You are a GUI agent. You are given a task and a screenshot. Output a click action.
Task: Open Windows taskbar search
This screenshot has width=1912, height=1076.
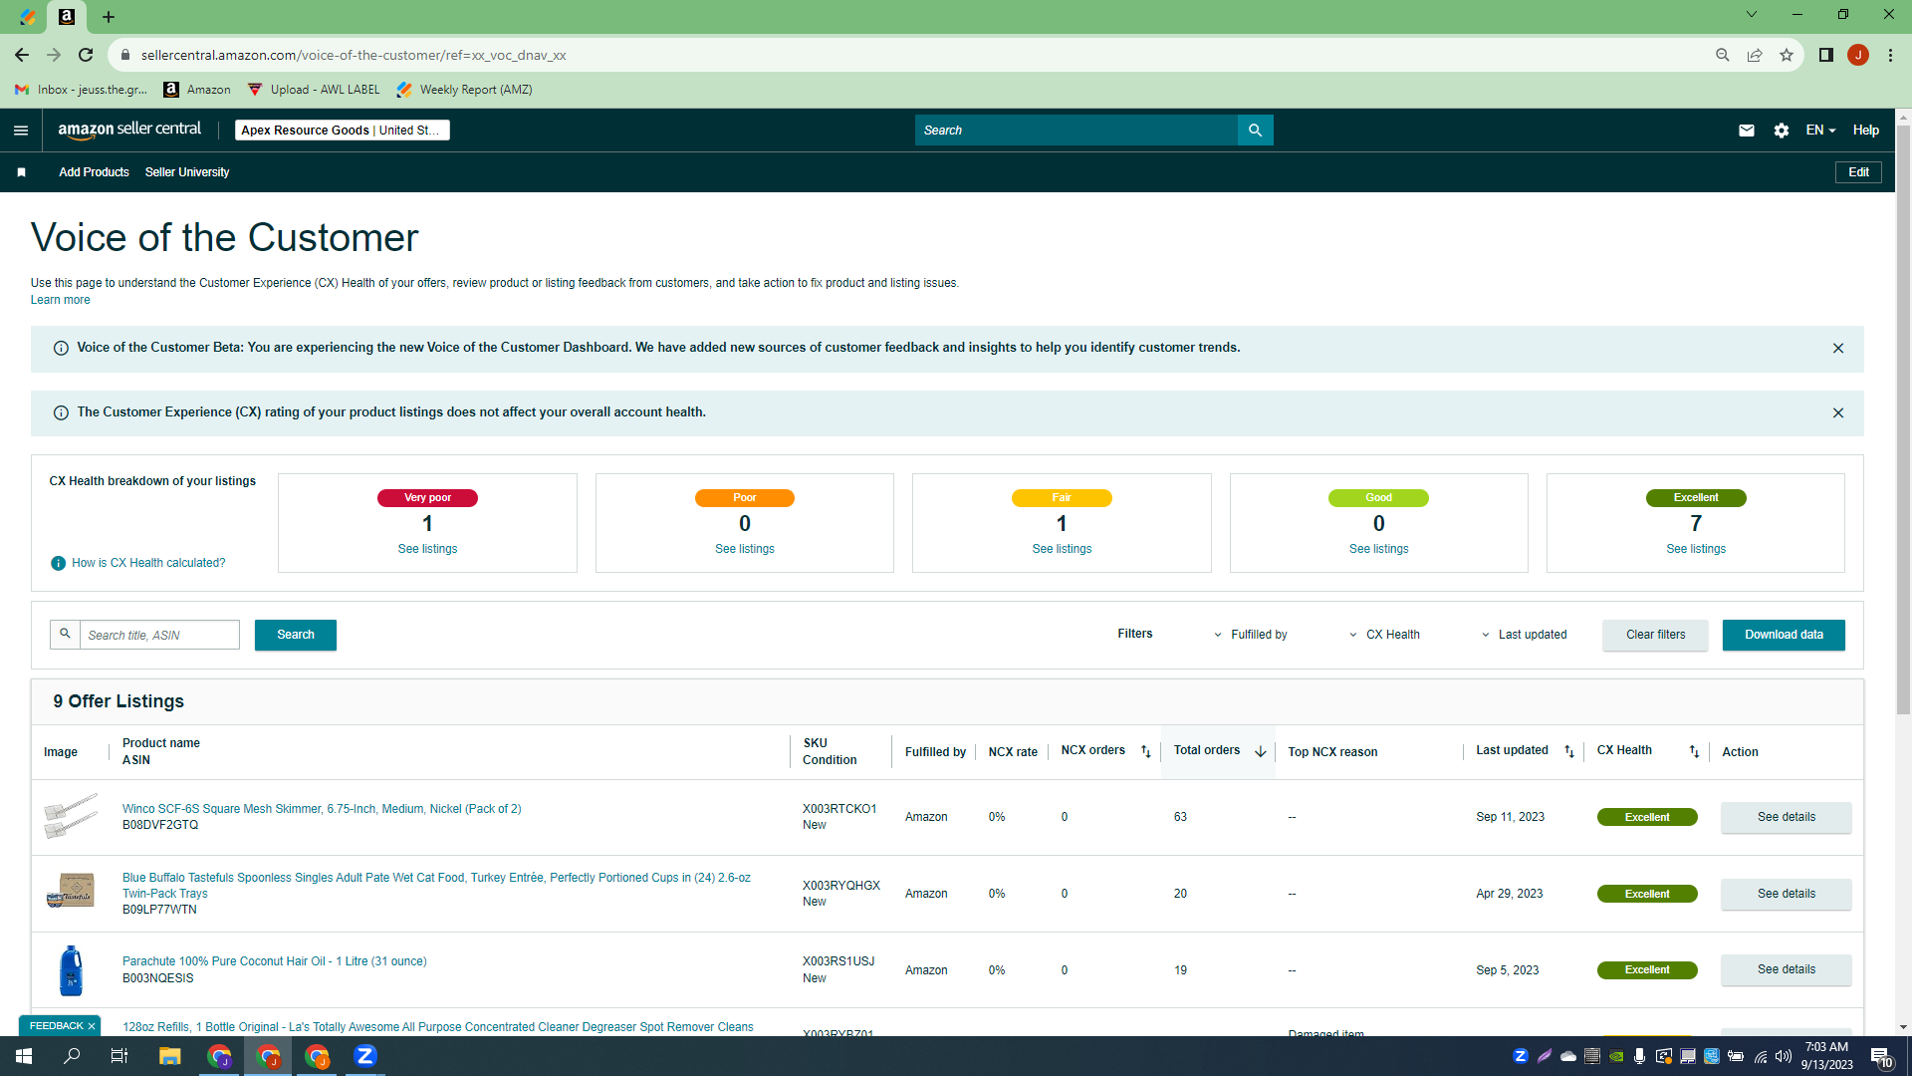tap(73, 1056)
